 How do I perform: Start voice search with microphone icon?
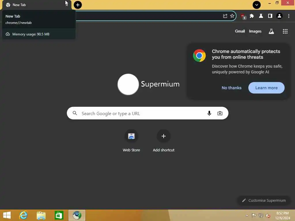tap(209, 113)
